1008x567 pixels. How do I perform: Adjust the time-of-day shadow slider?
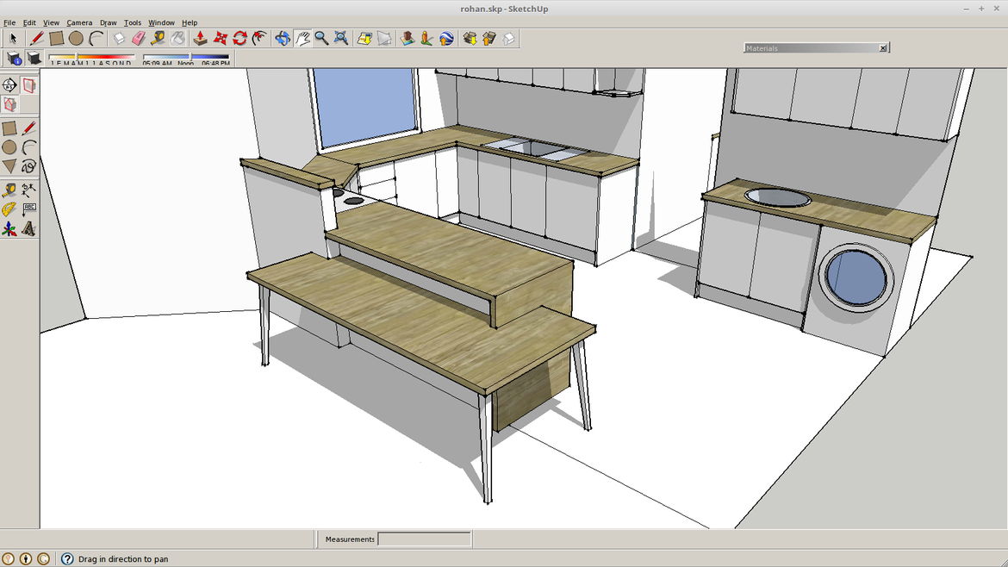click(x=191, y=56)
